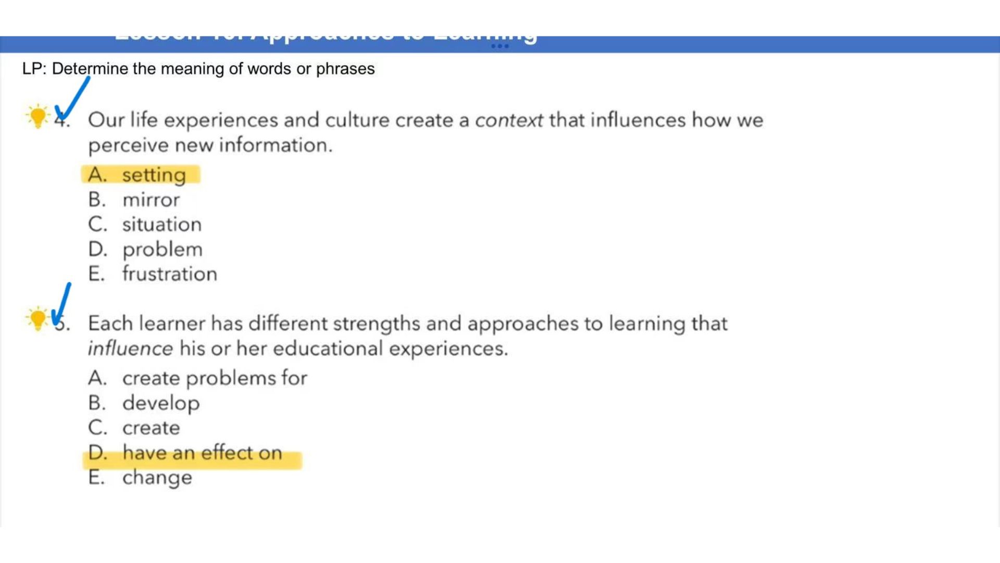Click the three-dots handle in blue header
1000x563 pixels.
(499, 46)
